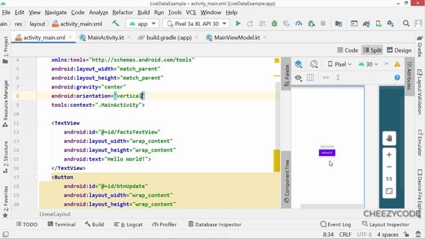
Task: Run the app with green play button
Action: click(x=238, y=24)
